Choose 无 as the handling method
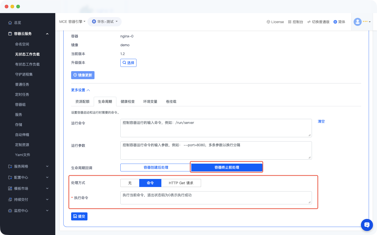Viewport: 377px width, 235px height. 130,183
